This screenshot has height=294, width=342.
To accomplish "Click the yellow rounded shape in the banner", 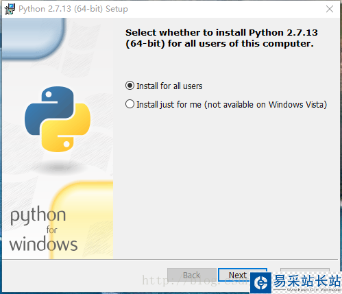I will (x=82, y=220).
